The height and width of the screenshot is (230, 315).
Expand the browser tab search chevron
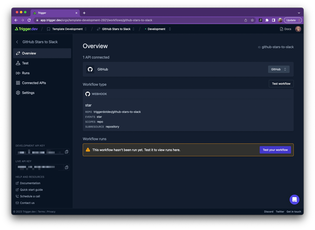299,13
